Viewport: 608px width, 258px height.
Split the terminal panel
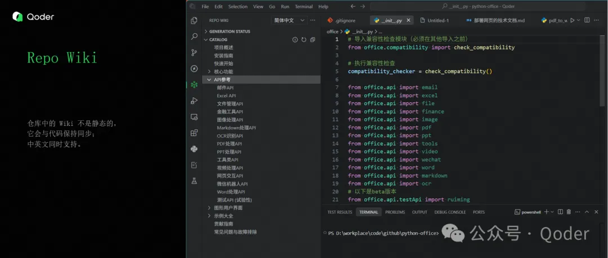(x=560, y=212)
